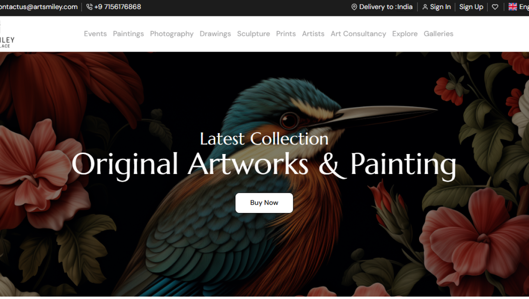Click the Buy Now button
Screen dimensions: 529x299
tap(264, 203)
